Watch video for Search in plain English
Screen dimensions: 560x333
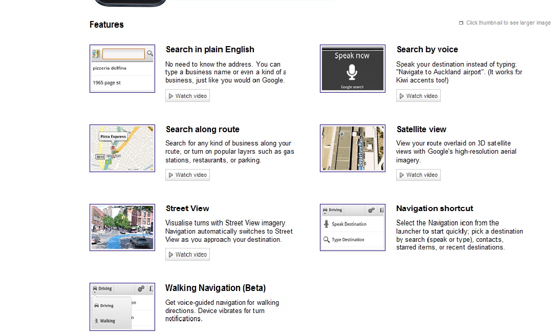[187, 96]
